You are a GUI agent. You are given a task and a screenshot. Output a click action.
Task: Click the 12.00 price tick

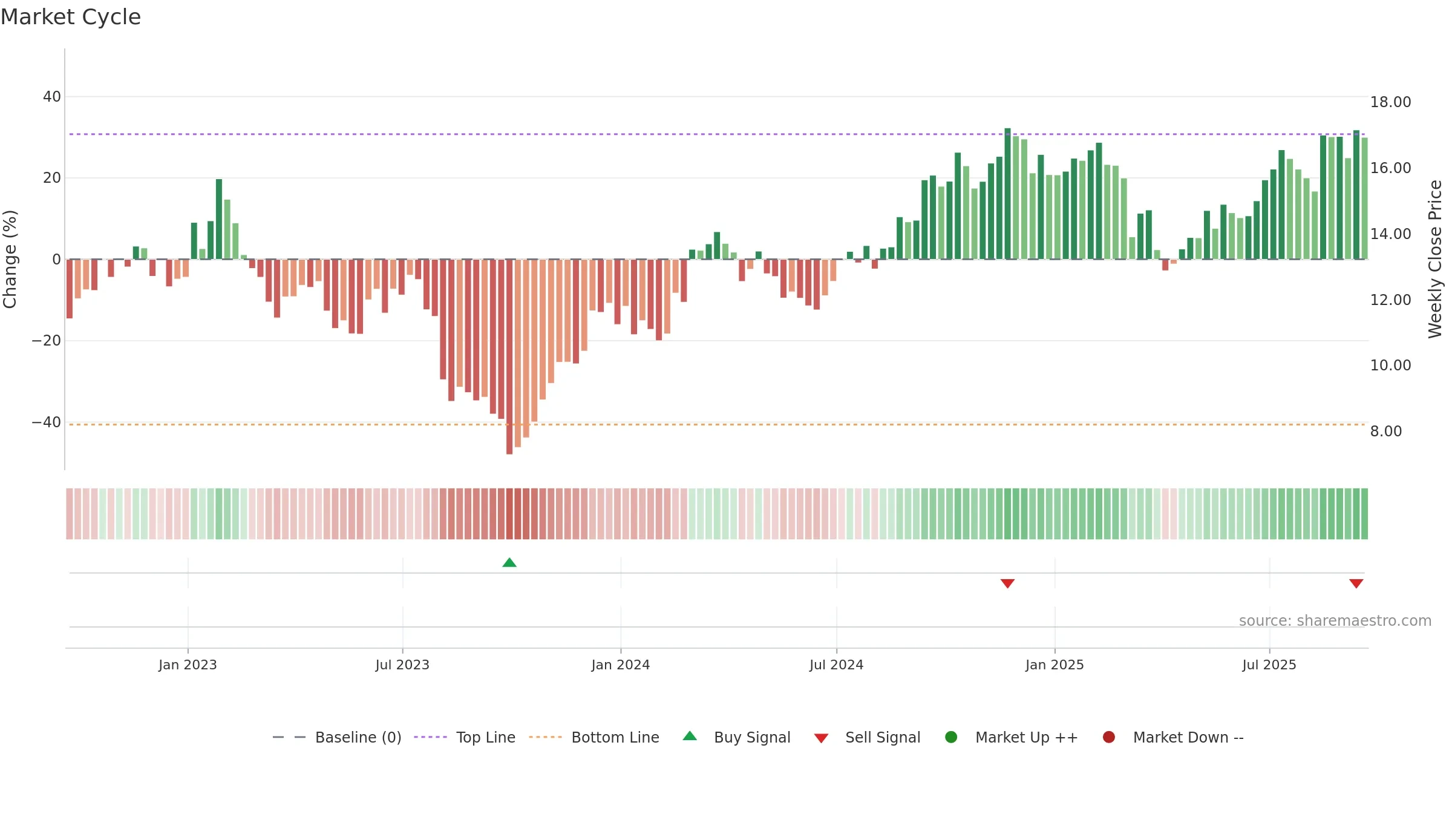point(1390,300)
